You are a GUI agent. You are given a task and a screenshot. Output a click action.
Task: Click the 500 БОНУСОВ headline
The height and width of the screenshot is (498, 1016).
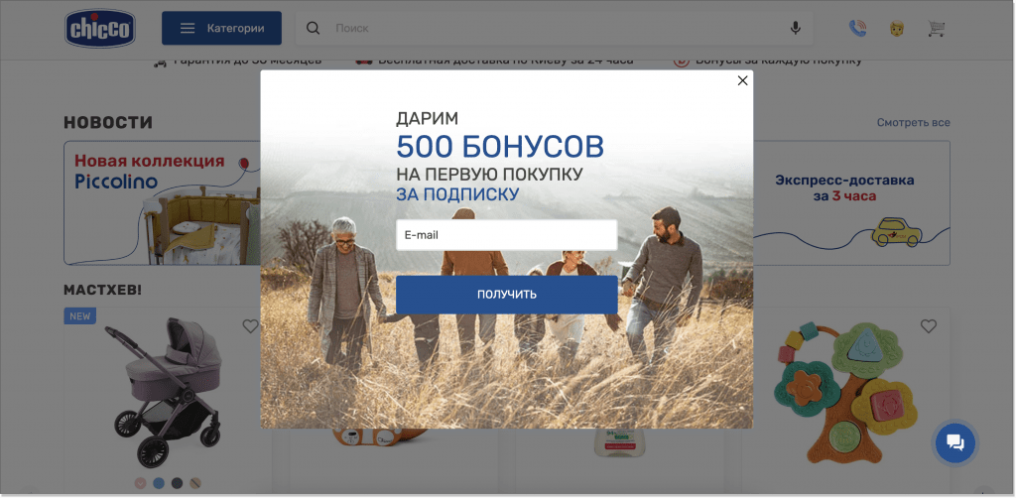tap(500, 147)
